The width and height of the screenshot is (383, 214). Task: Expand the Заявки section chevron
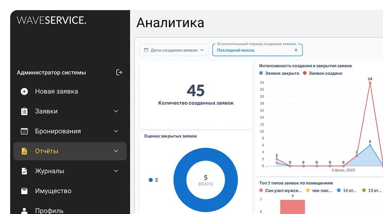tap(115, 111)
